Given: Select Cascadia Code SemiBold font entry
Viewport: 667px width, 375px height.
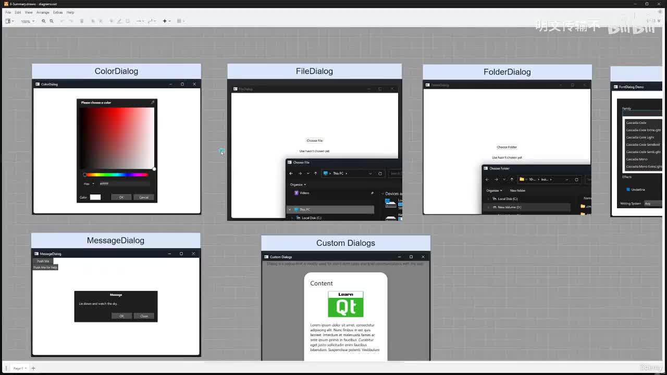Looking at the screenshot, I should tap(643, 145).
